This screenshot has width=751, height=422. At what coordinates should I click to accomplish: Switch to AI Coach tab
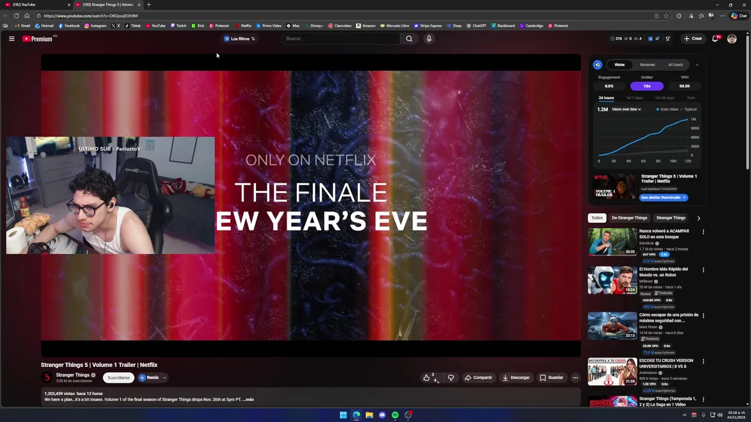[675, 64]
